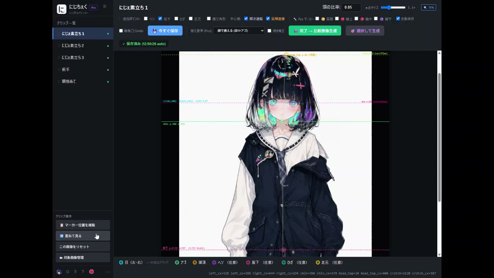Select the green アゴ legend marker
494x278 pixels.
[x=177, y=263]
